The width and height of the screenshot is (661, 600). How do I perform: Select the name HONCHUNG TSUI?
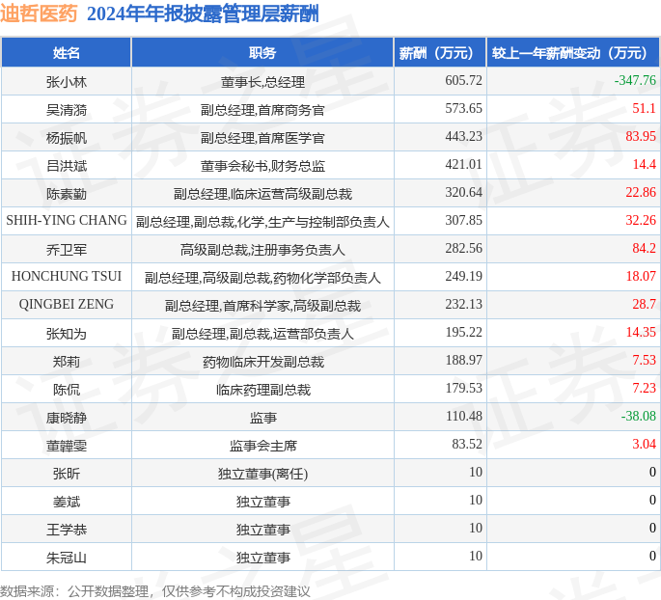coord(67,277)
